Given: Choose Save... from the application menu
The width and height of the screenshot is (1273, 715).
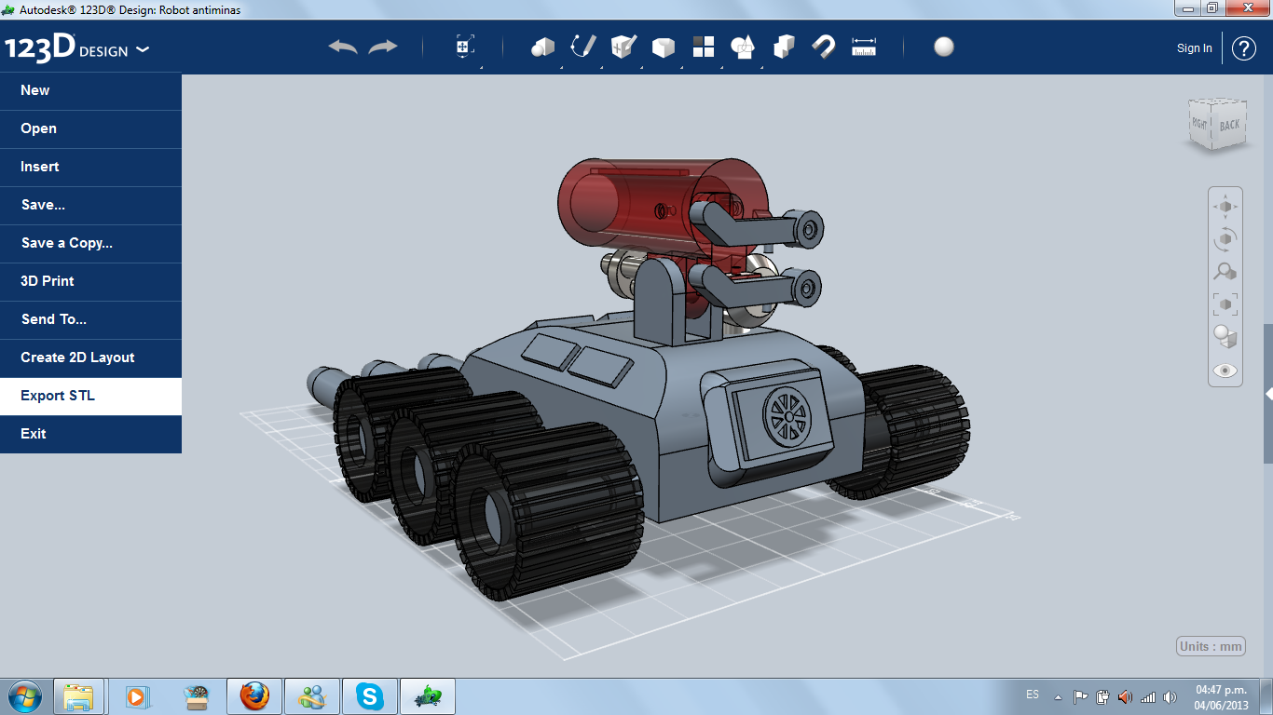Looking at the screenshot, I should pyautogui.click(x=90, y=205).
